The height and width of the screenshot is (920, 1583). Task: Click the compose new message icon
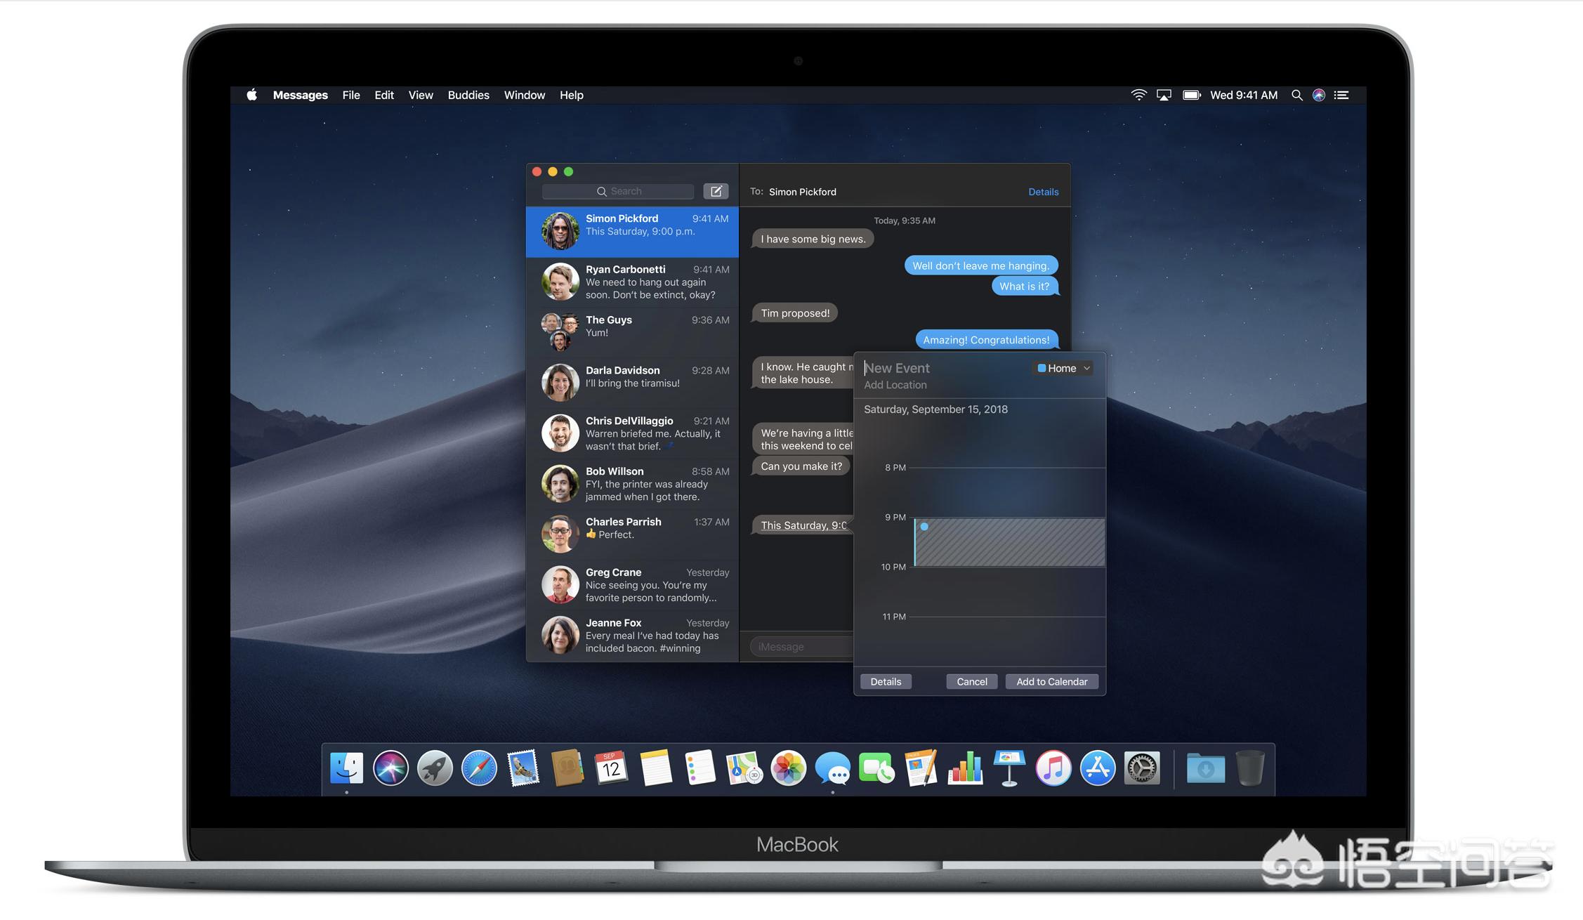pyautogui.click(x=716, y=191)
